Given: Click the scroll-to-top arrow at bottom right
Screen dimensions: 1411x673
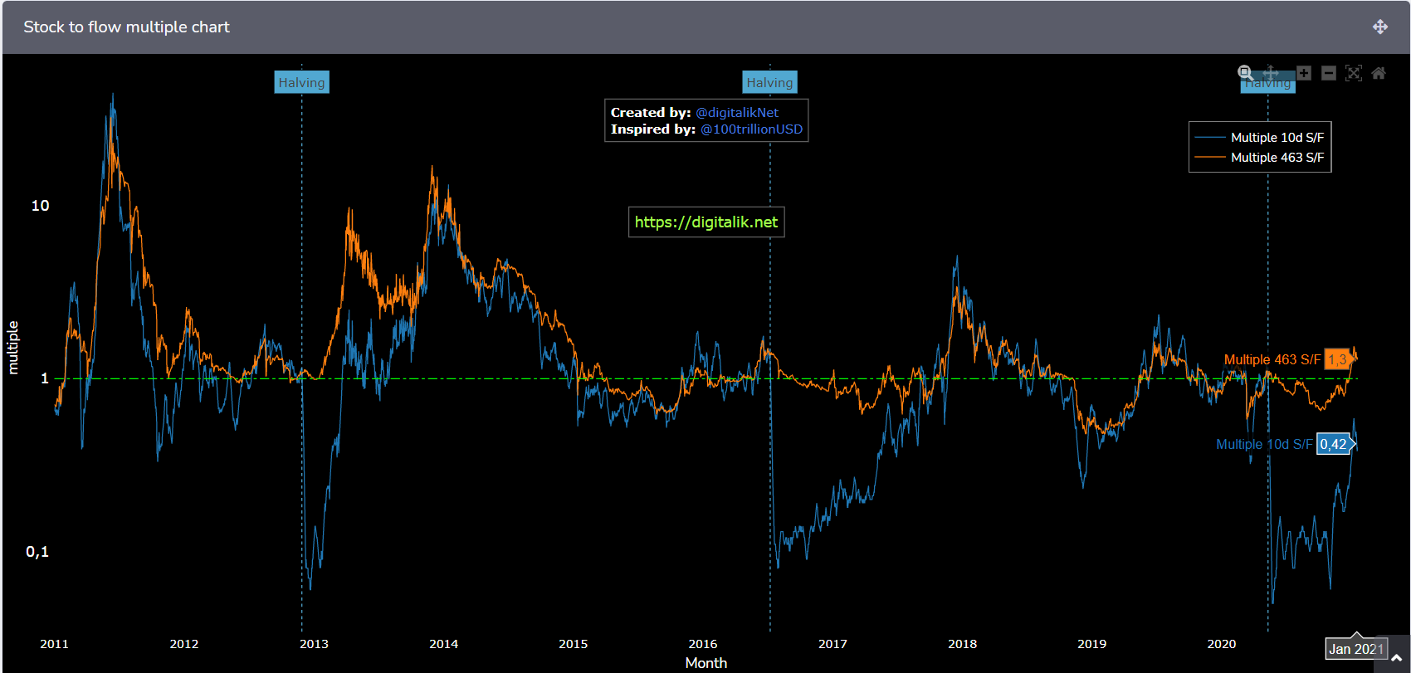Looking at the screenshot, I should [x=1397, y=658].
